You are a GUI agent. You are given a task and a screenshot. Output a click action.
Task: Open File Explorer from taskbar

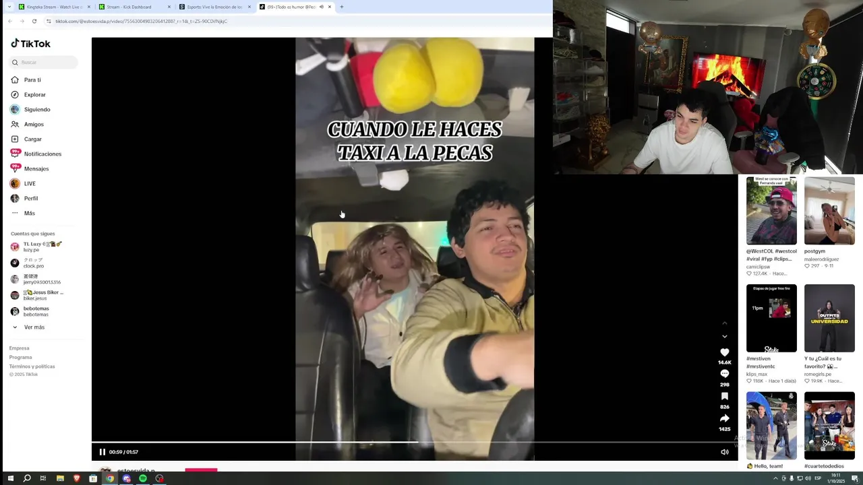click(60, 478)
